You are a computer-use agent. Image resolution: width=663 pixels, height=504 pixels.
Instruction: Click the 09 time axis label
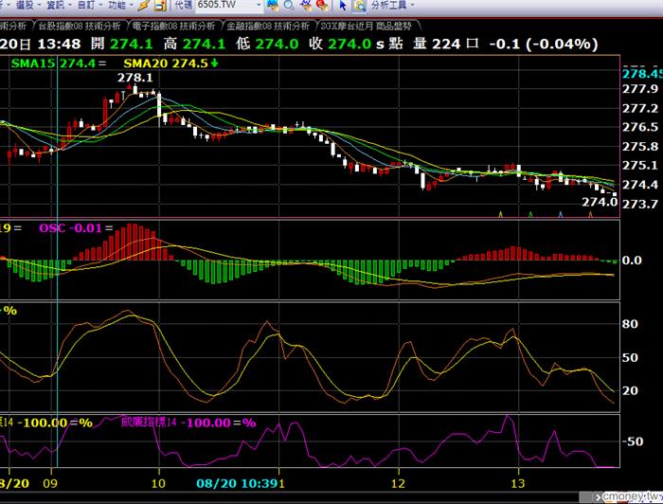tap(50, 483)
